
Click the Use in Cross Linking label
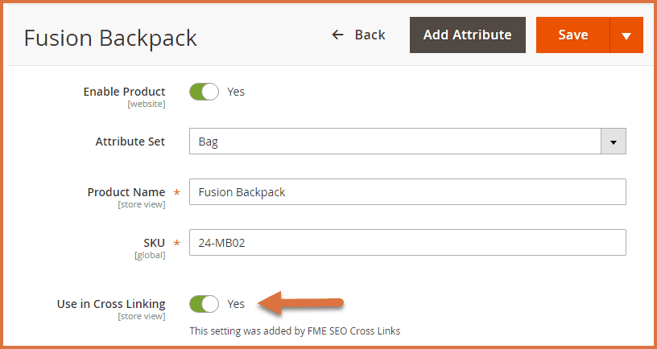(x=111, y=304)
